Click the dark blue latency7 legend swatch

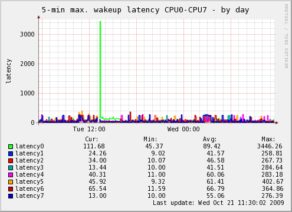(11, 196)
